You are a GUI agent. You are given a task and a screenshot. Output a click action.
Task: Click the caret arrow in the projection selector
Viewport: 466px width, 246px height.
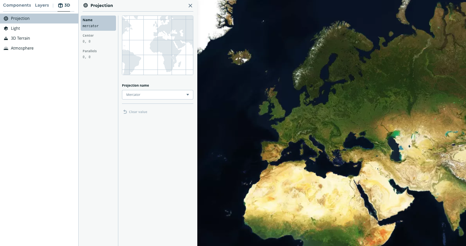[x=187, y=95]
